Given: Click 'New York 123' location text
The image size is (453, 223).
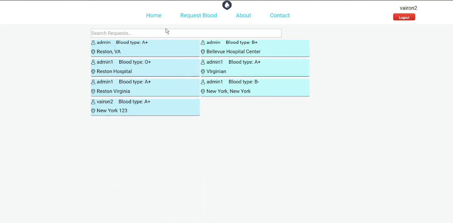Looking at the screenshot, I should [112, 111].
